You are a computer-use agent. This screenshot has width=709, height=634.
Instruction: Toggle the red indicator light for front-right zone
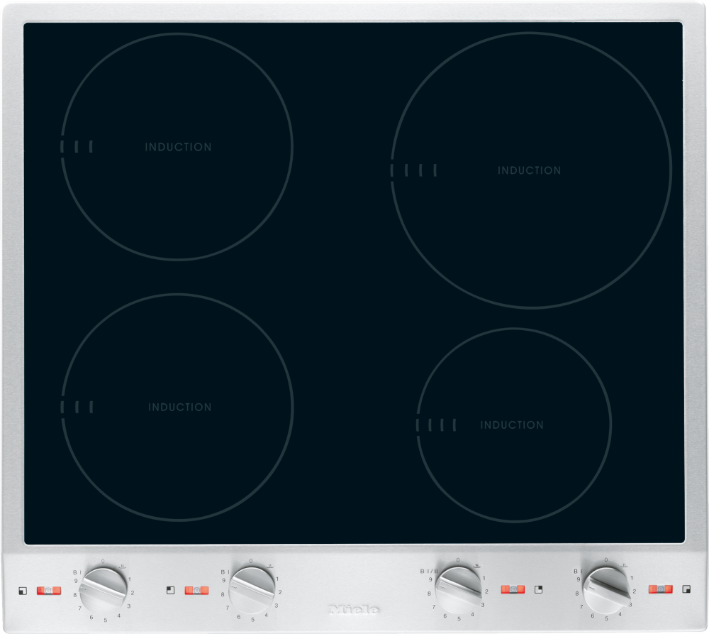660,589
